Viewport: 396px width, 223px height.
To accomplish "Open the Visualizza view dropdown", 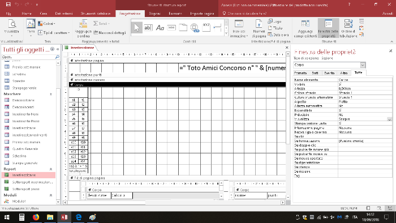I will pyautogui.click(x=12, y=36).
